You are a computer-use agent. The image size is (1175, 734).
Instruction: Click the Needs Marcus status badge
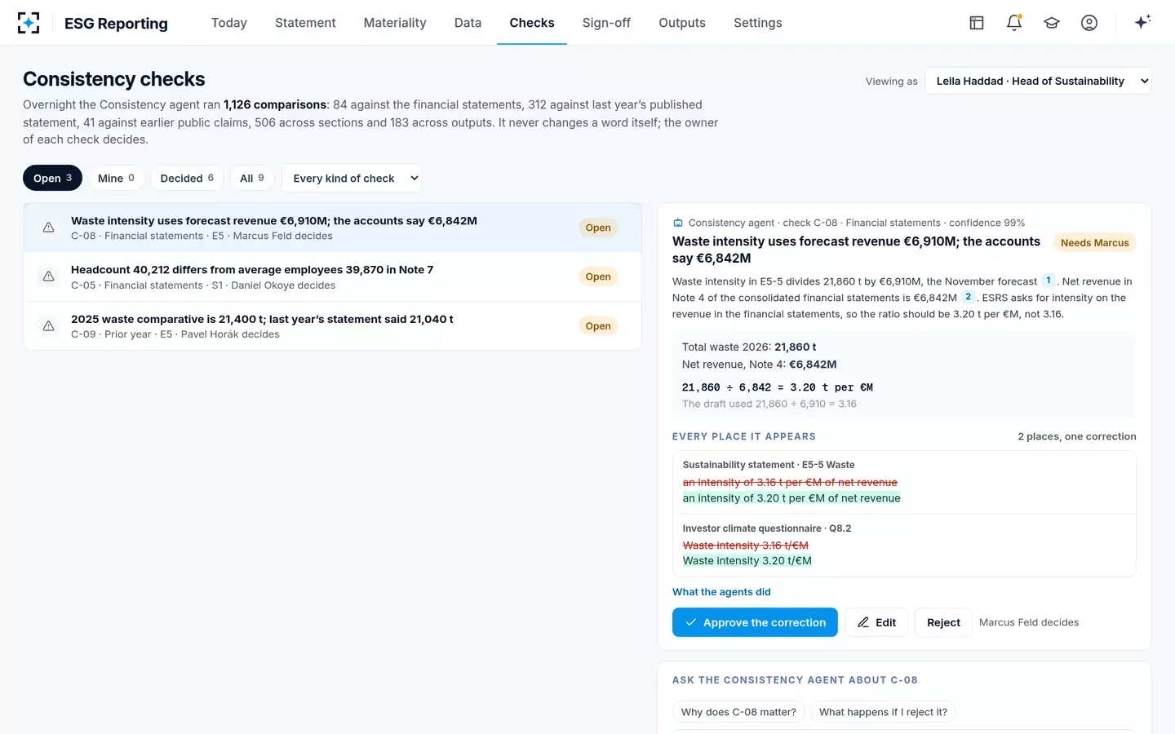(x=1094, y=242)
